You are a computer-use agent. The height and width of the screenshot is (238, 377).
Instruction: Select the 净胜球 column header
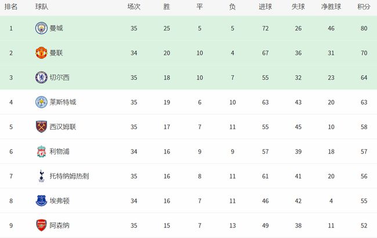[x=331, y=7]
